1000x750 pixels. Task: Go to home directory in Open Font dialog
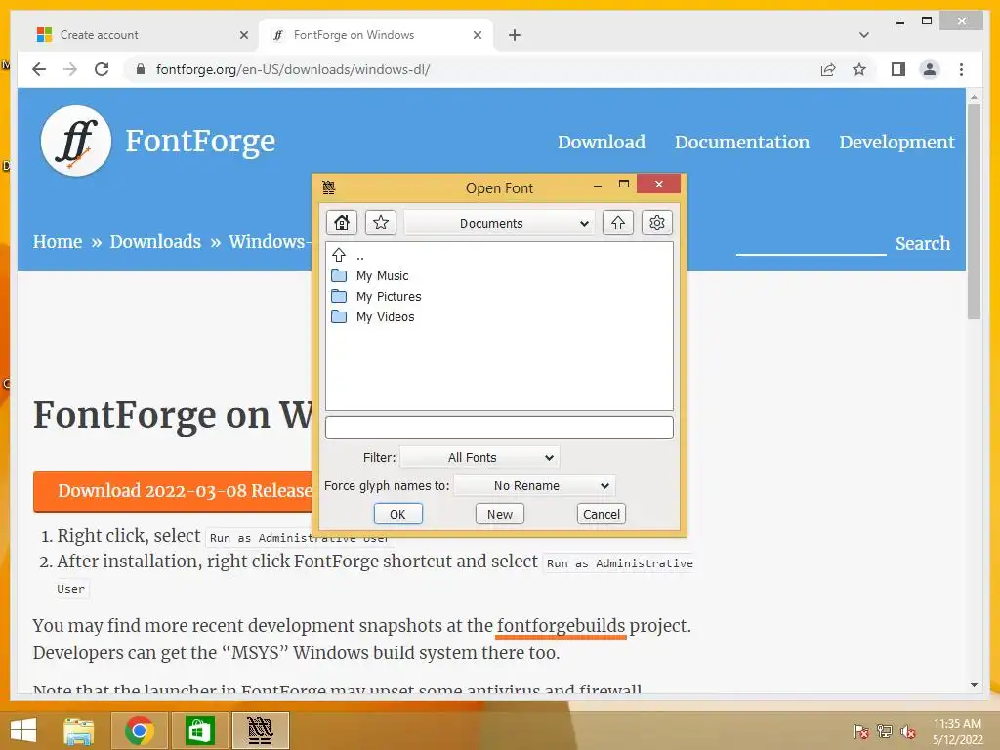pos(341,223)
